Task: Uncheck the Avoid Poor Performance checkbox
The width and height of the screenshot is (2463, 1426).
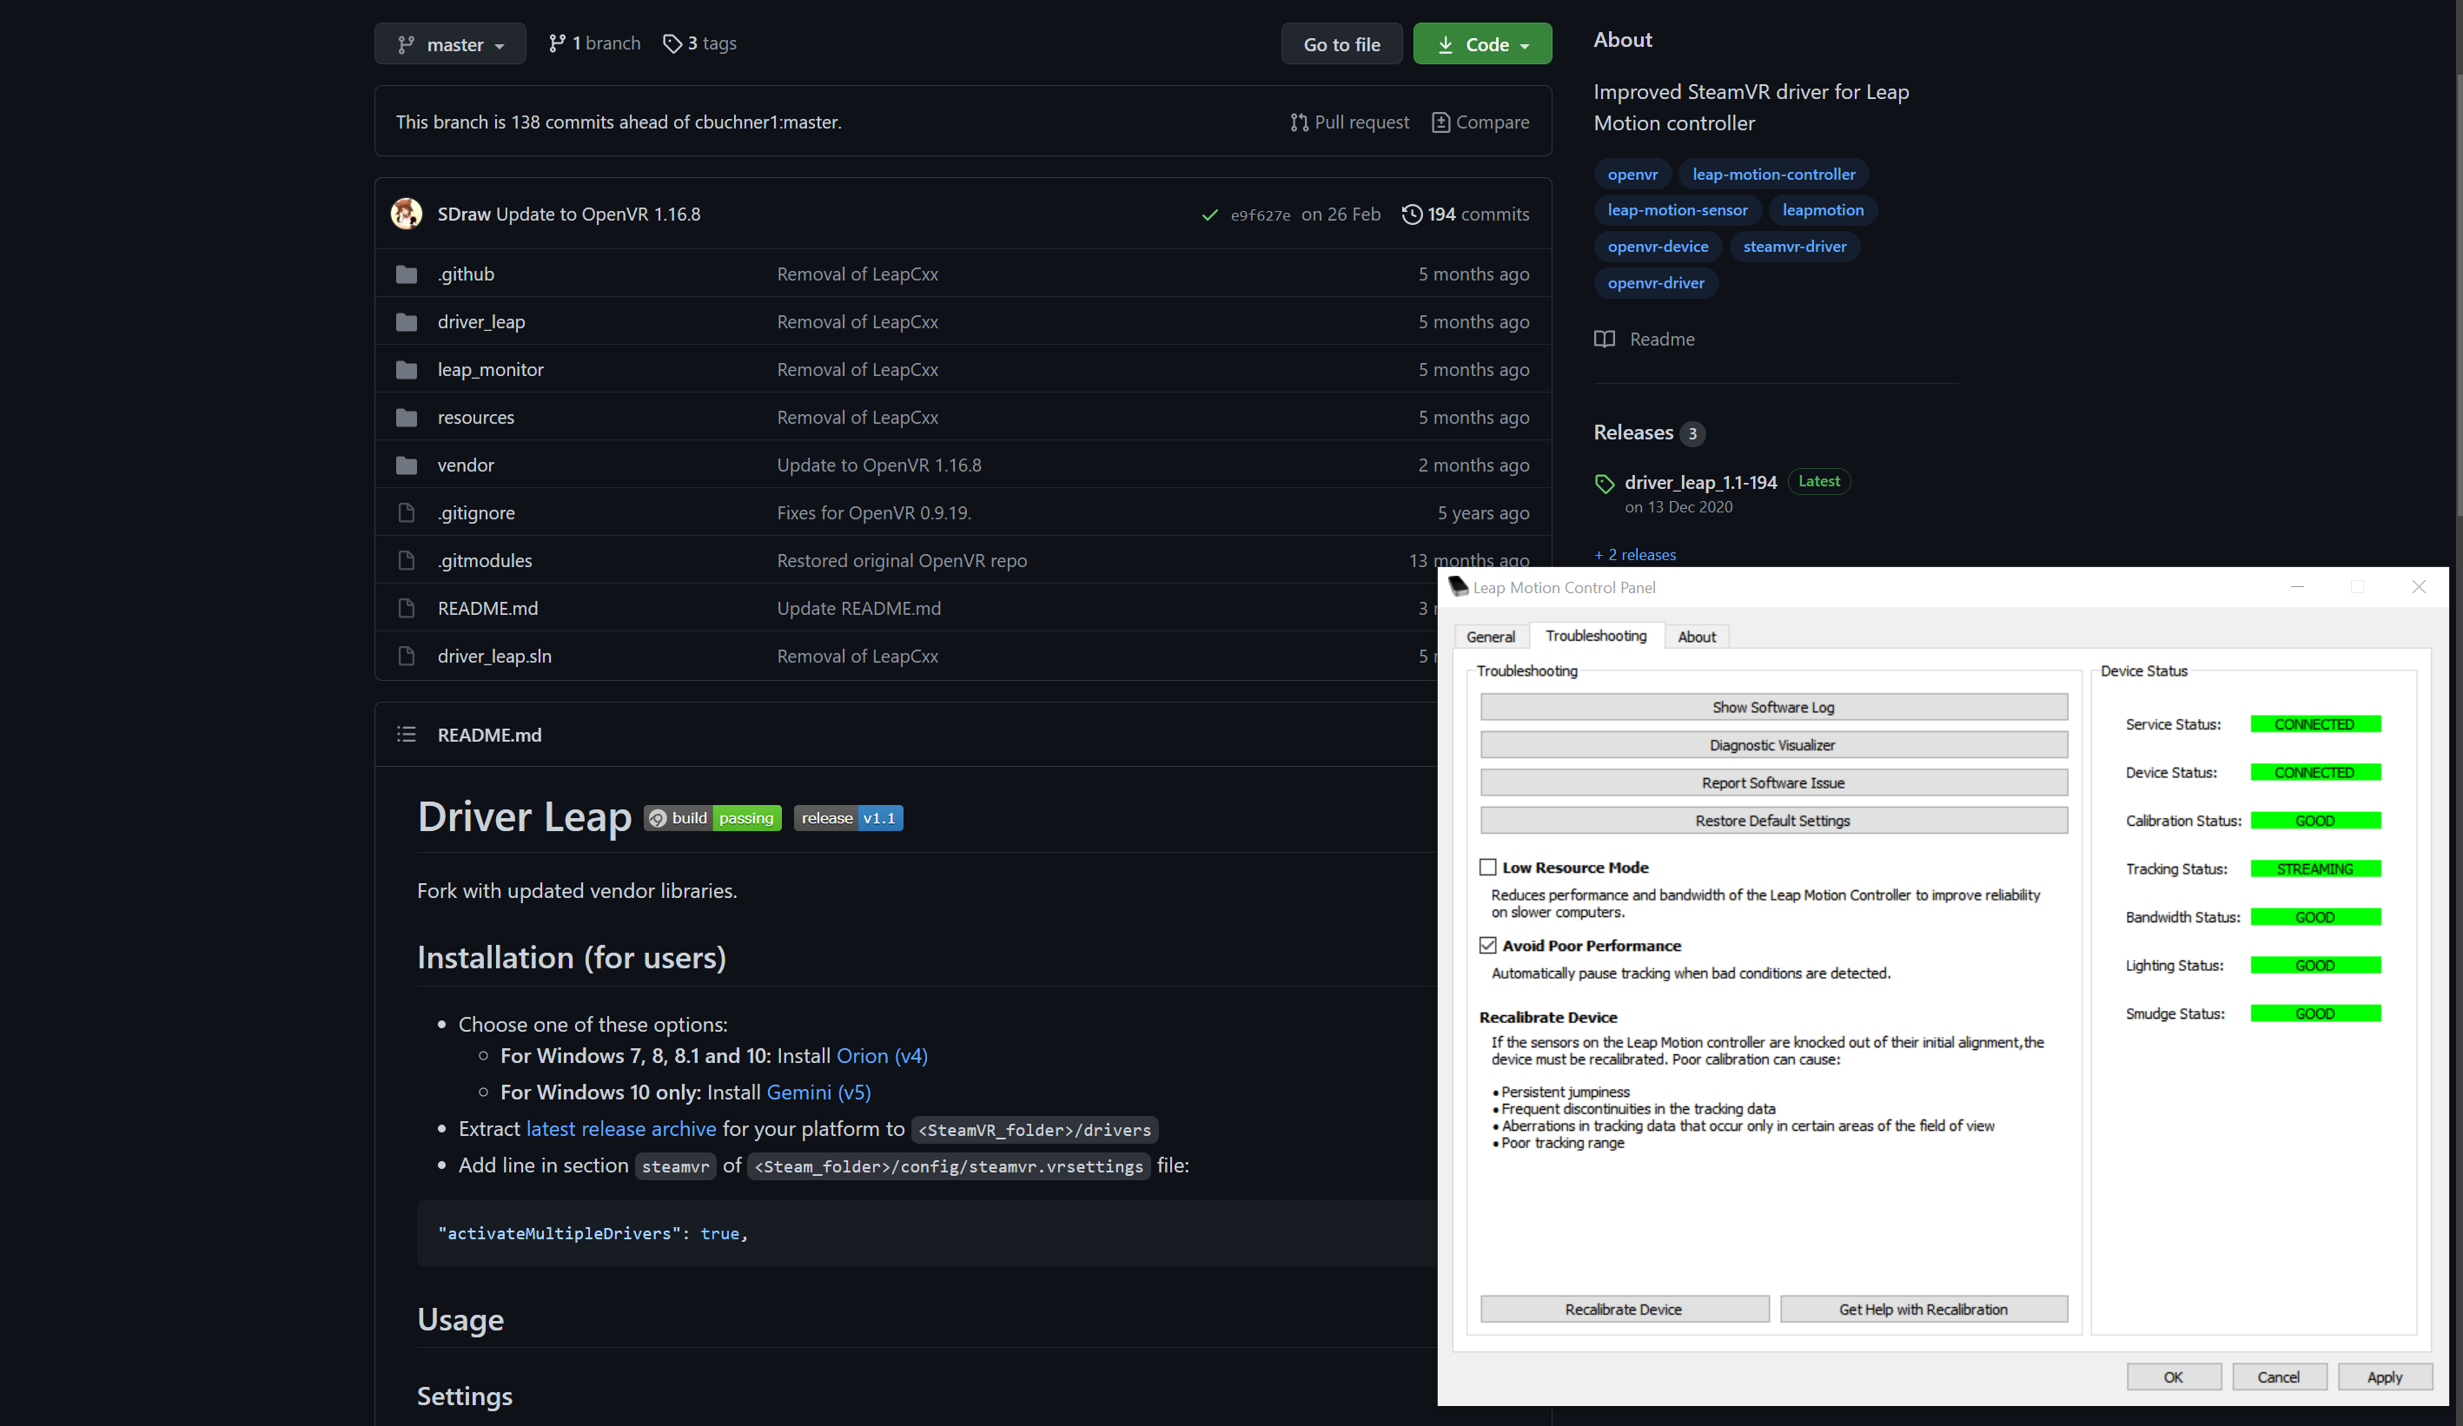Action: (x=1487, y=946)
